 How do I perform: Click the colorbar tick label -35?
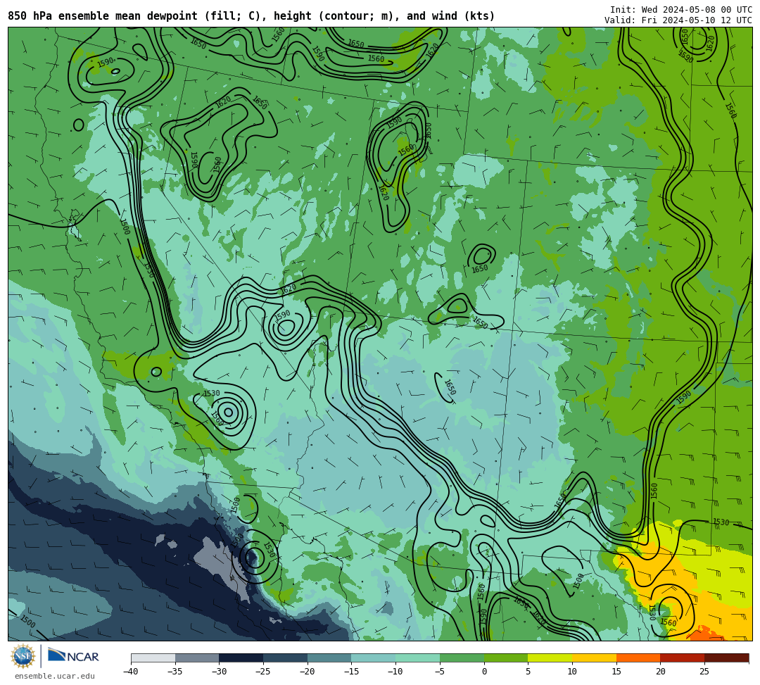[x=175, y=672]
